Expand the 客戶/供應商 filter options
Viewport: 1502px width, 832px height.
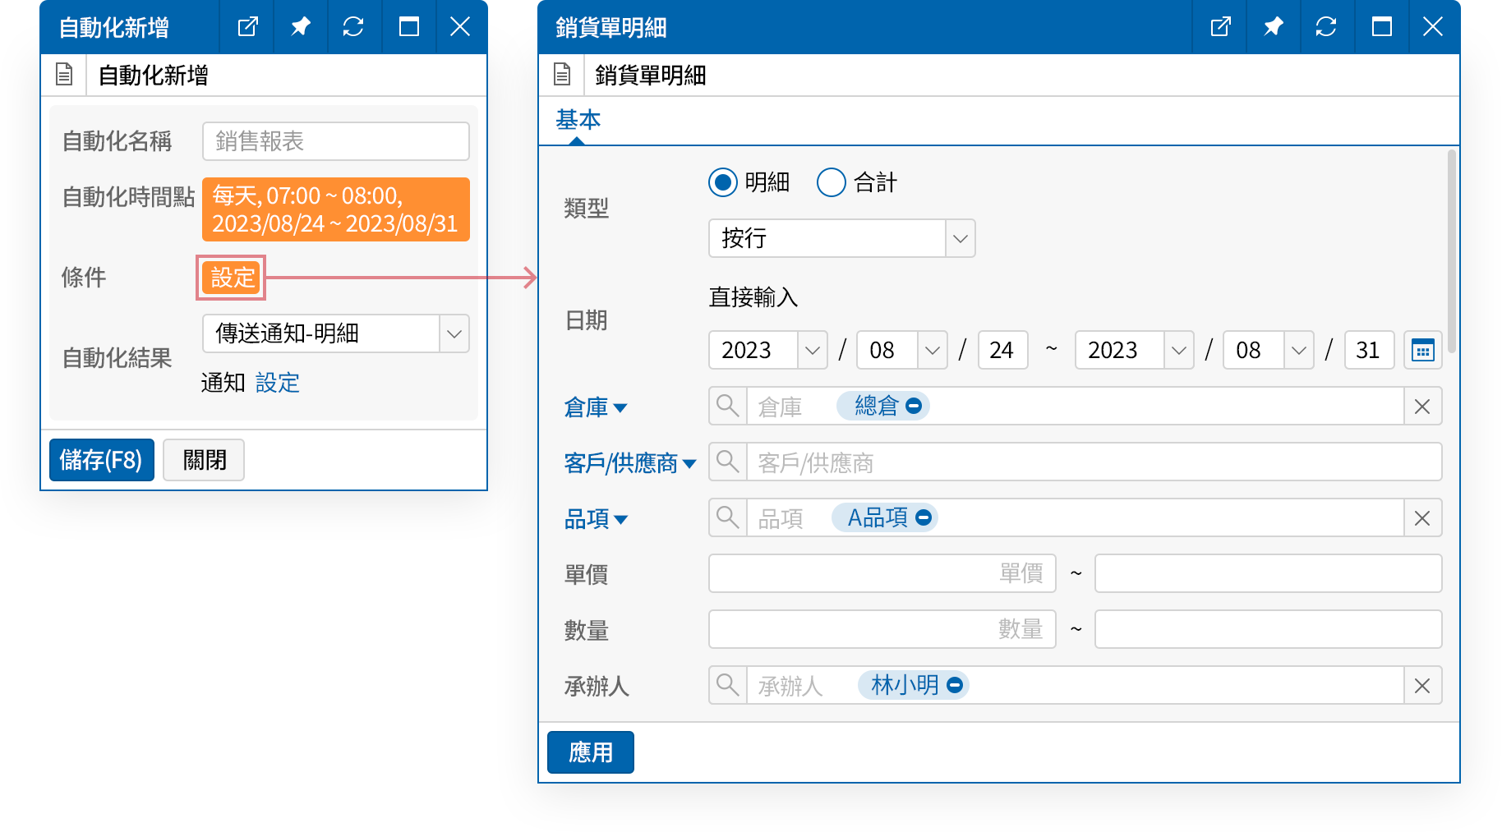(x=691, y=462)
